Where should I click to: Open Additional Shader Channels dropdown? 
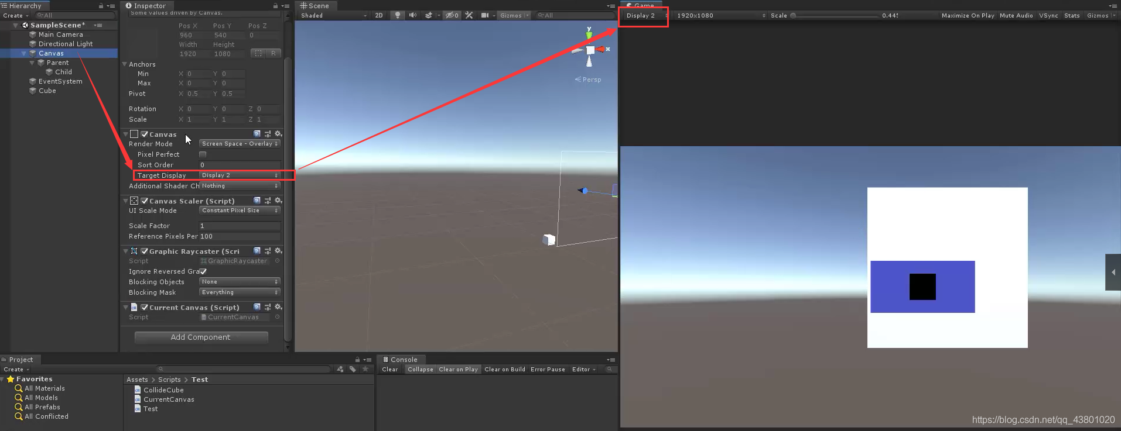[x=240, y=186]
